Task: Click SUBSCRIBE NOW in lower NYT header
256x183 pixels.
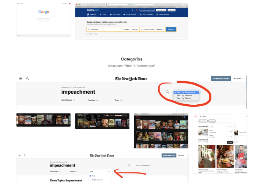Action: [169, 156]
